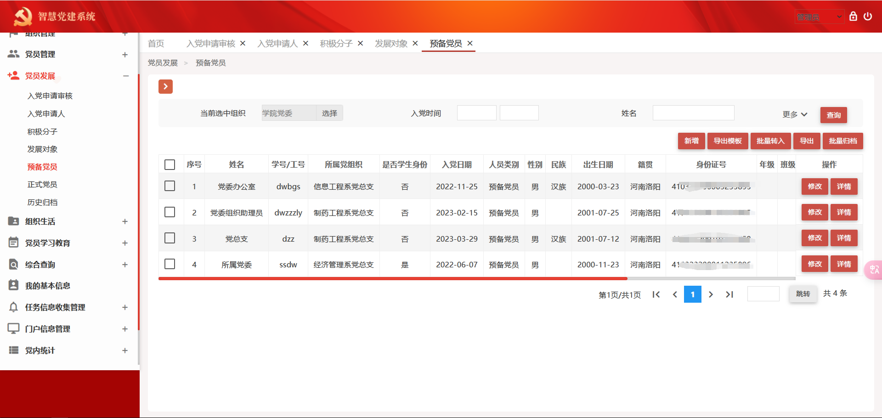Open 入党申请人 in the sidebar
This screenshot has width=882, height=418.
click(46, 113)
